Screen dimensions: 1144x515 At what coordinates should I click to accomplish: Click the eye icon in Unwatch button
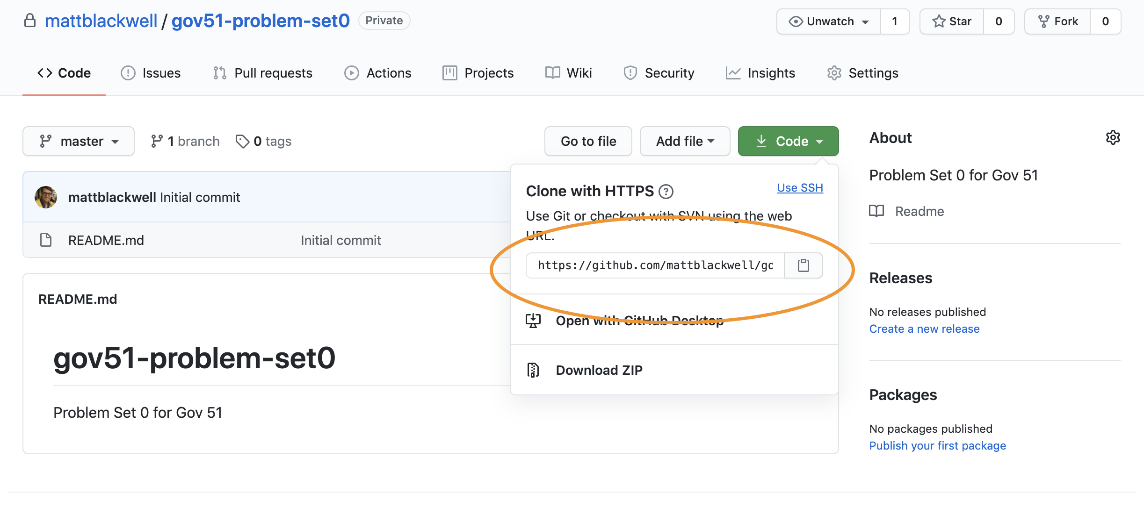(796, 21)
